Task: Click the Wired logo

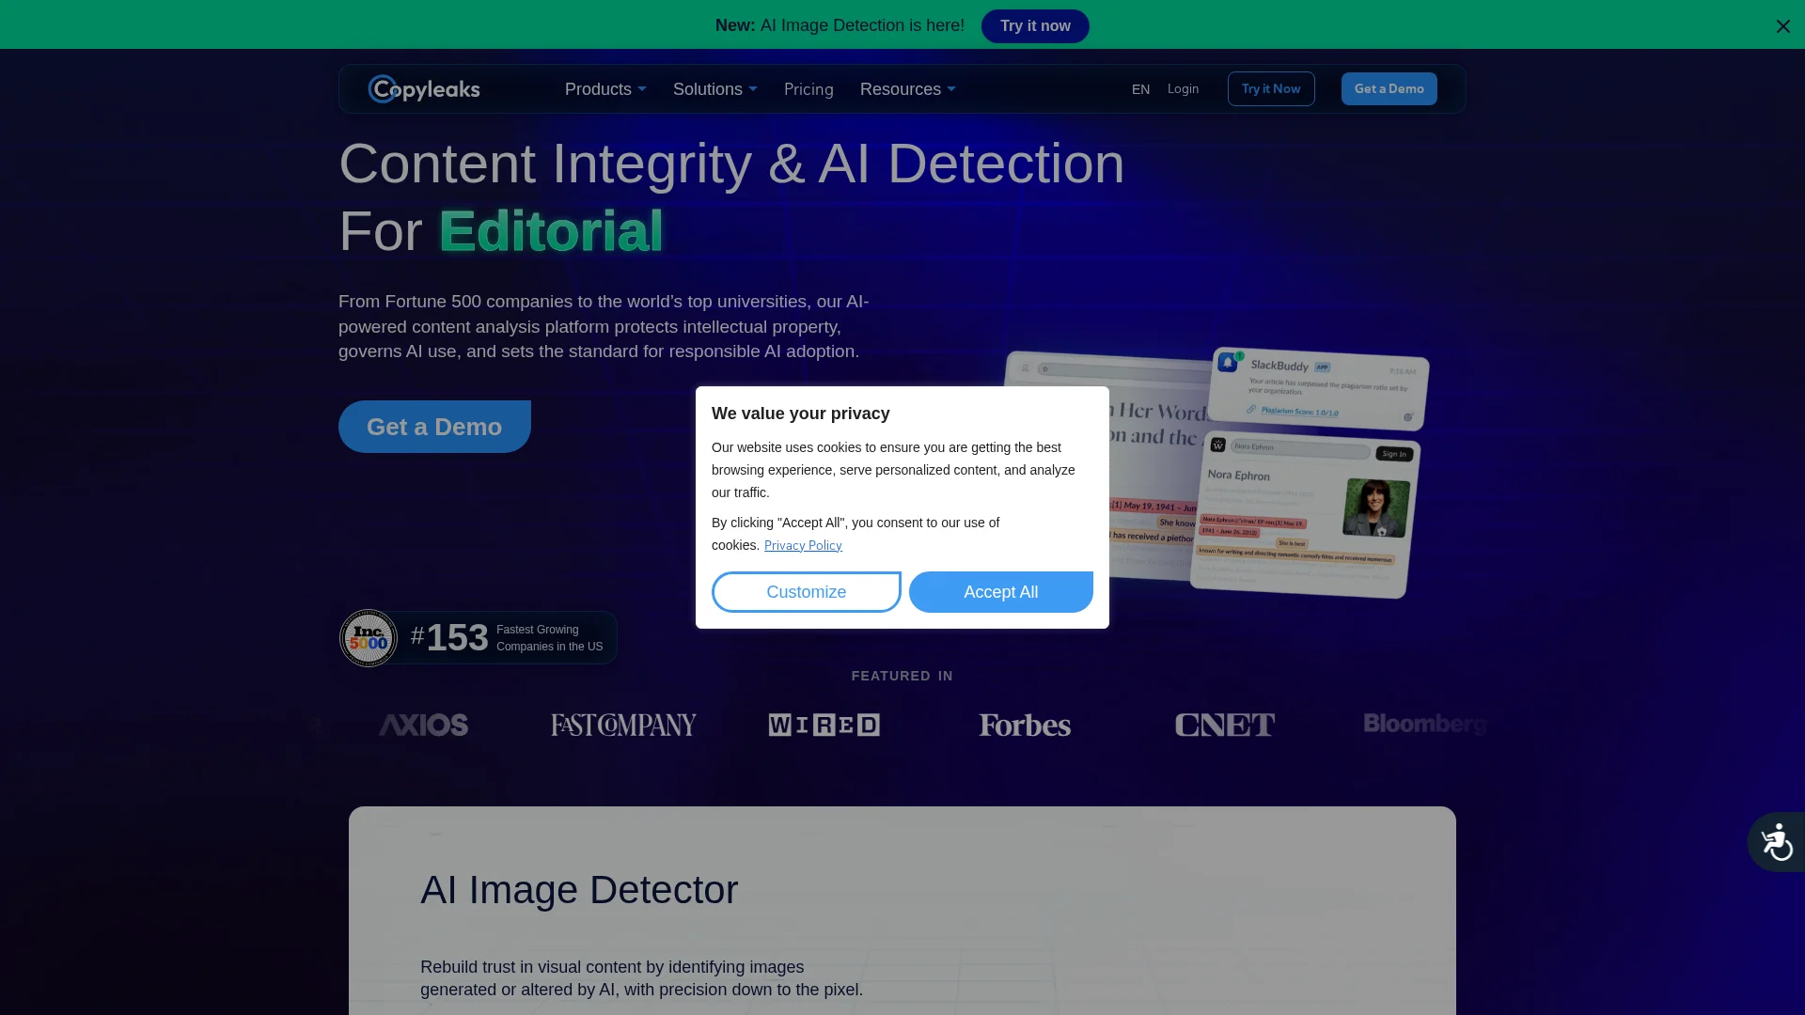Action: (x=824, y=725)
